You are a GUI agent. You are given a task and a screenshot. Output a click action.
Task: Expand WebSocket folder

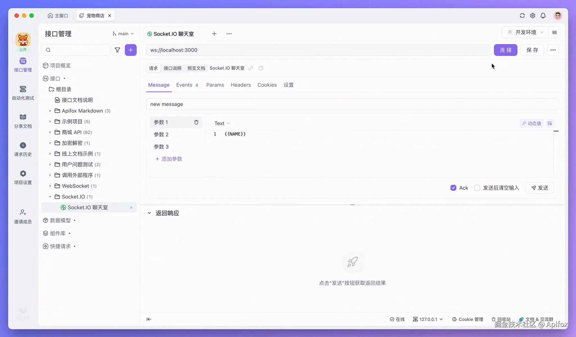(x=50, y=186)
